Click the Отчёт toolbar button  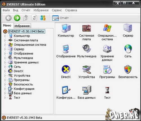pos(60,18)
